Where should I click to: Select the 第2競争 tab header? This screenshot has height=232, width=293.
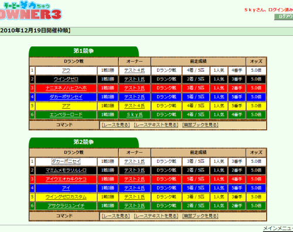84,142
